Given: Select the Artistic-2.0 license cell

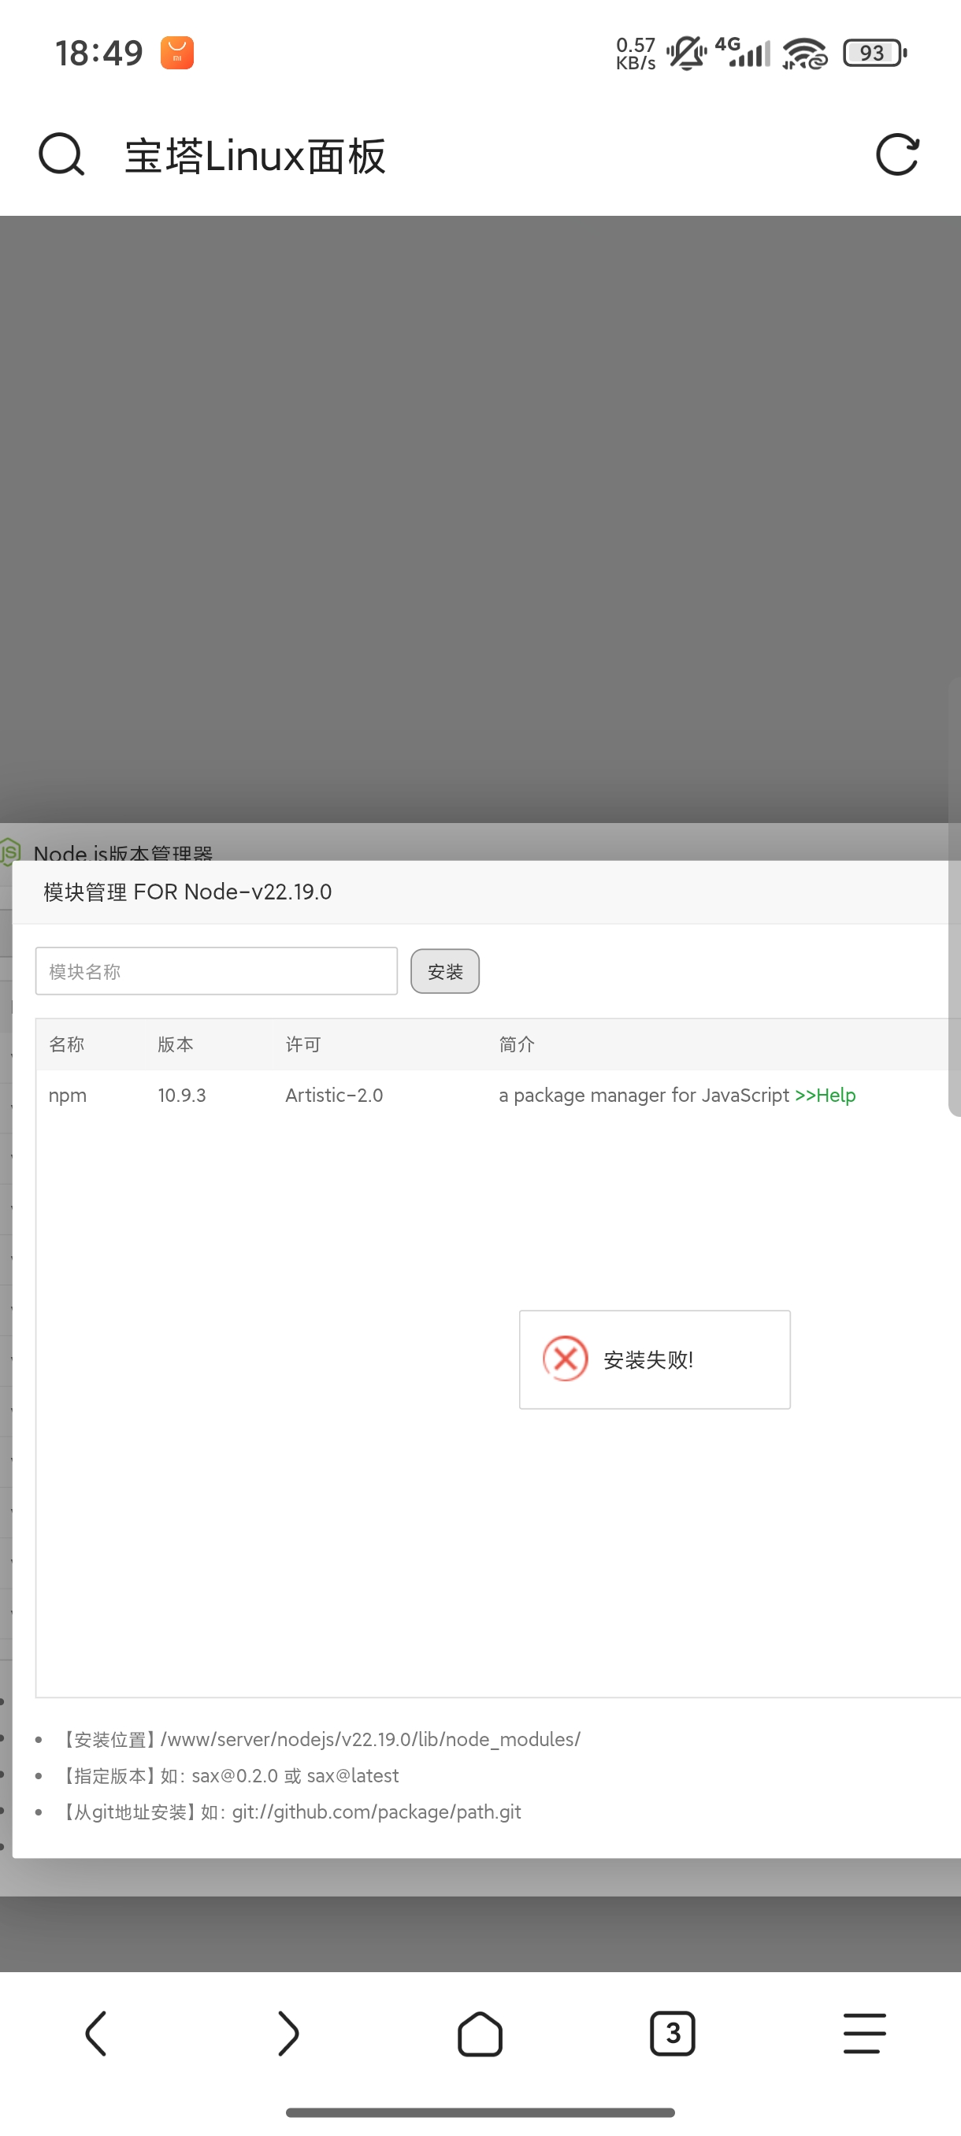Looking at the screenshot, I should point(334,1096).
